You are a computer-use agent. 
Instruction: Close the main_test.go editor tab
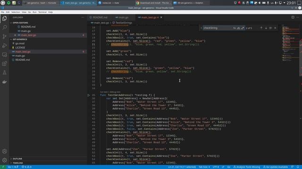point(161,17)
